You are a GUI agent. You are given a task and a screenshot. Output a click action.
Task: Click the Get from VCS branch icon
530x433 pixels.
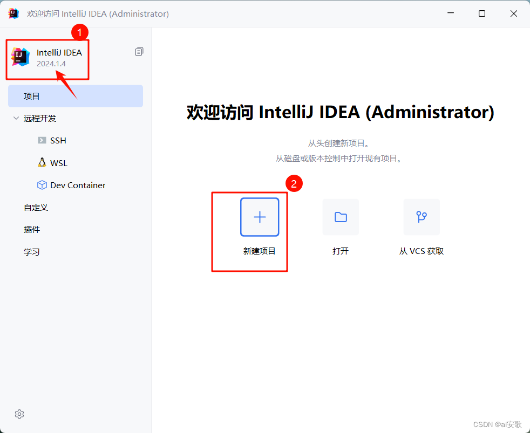pyautogui.click(x=422, y=217)
